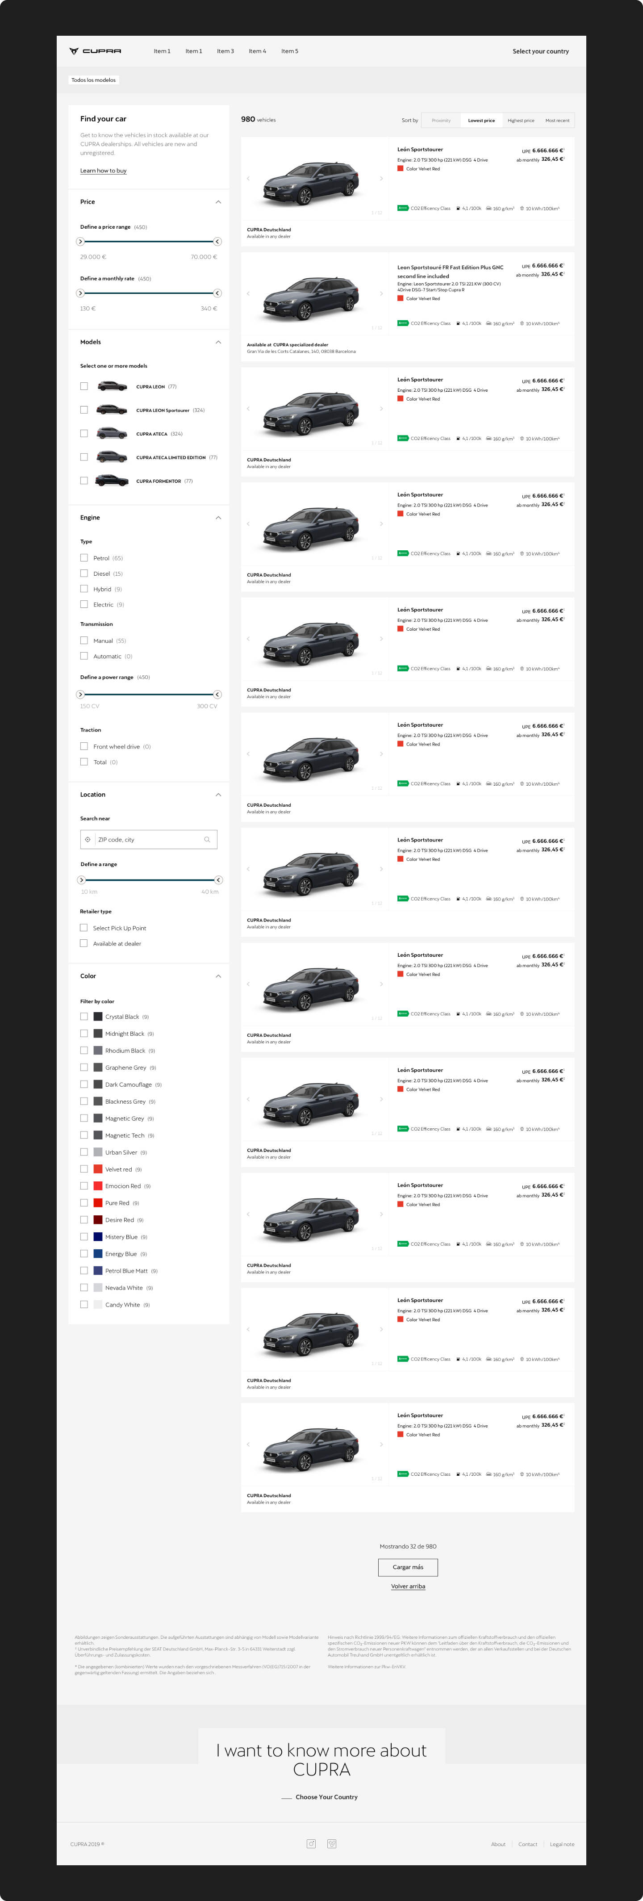Select the Automatic transmission checkbox

(84, 656)
